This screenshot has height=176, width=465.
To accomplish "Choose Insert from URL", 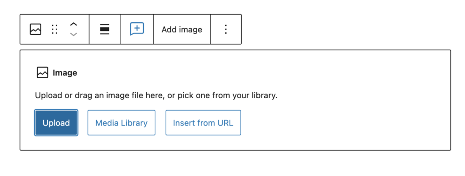I will pyautogui.click(x=203, y=123).
